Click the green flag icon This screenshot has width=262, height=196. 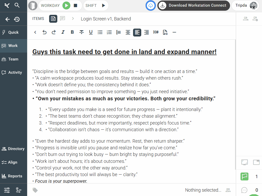(244, 176)
